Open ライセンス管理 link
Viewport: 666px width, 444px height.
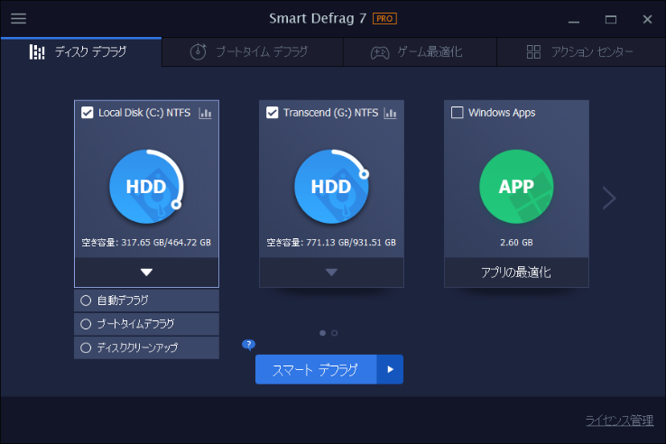coord(619,421)
